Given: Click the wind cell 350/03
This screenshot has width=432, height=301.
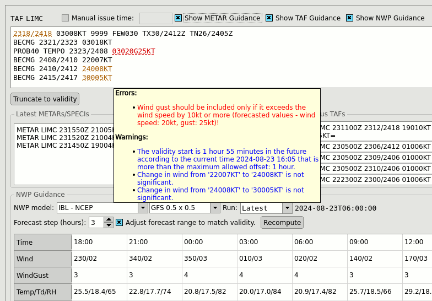Looking at the screenshot, I should [209, 259].
